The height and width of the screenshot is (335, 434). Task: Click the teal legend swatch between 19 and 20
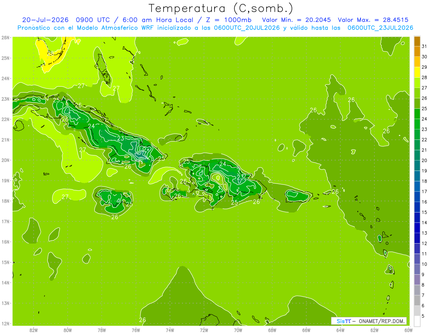[417, 166]
